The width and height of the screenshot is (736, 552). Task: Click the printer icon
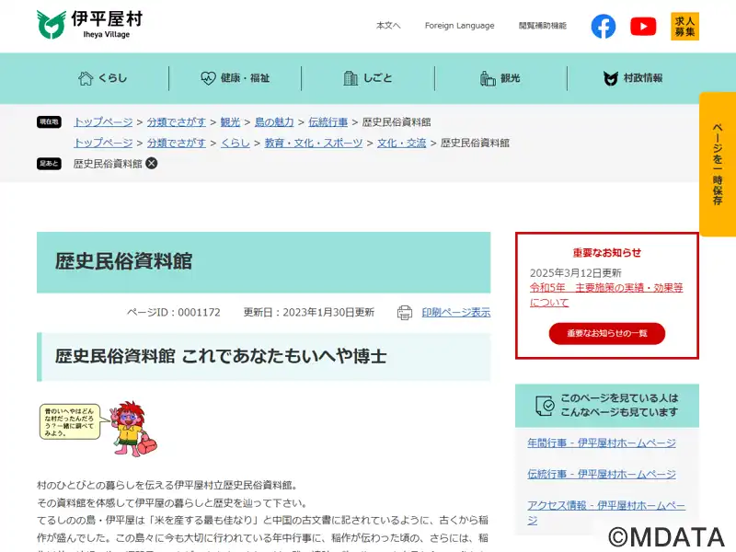[405, 312]
